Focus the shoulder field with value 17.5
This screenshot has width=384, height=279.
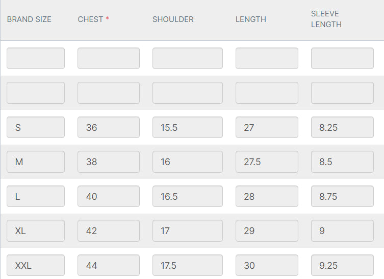(x=187, y=265)
